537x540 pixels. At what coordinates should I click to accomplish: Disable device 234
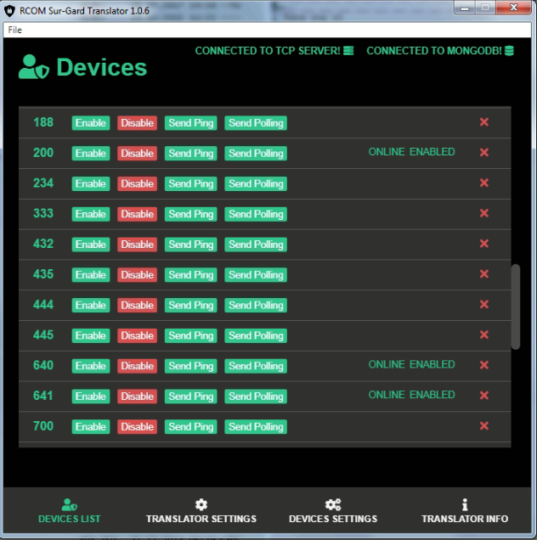tap(137, 183)
